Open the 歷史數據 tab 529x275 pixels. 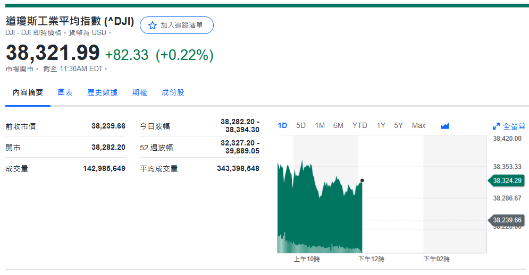(102, 92)
